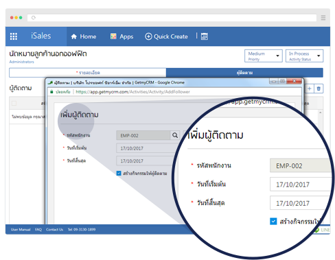Open the app grid launcher icon
This screenshot has height=260, width=335.
(14, 36)
